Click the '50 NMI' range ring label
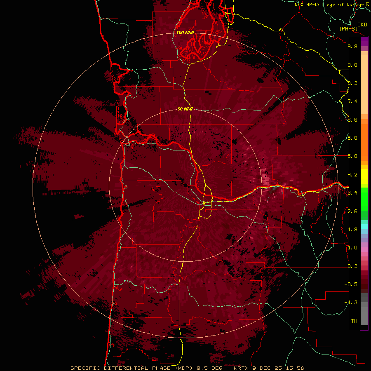 (185, 109)
